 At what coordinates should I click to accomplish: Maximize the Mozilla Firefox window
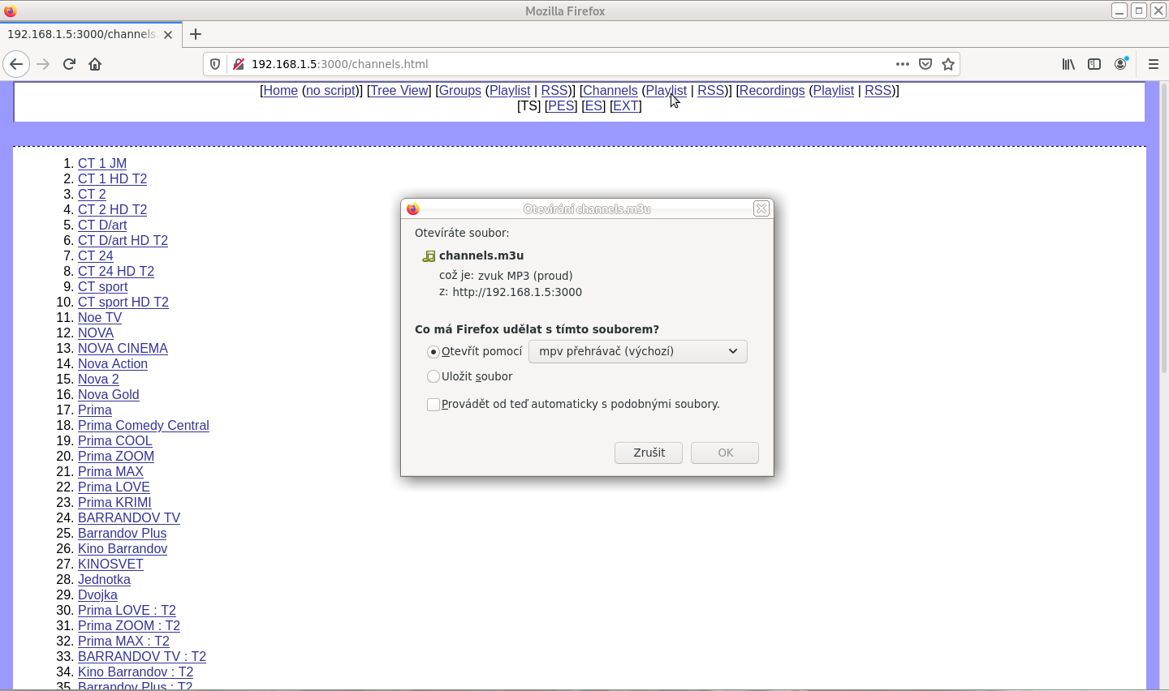1139,11
